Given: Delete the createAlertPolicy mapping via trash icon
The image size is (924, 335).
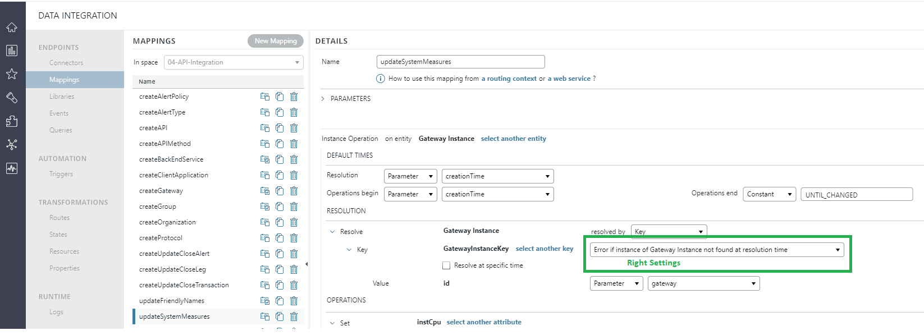Looking at the screenshot, I should pyautogui.click(x=294, y=97).
